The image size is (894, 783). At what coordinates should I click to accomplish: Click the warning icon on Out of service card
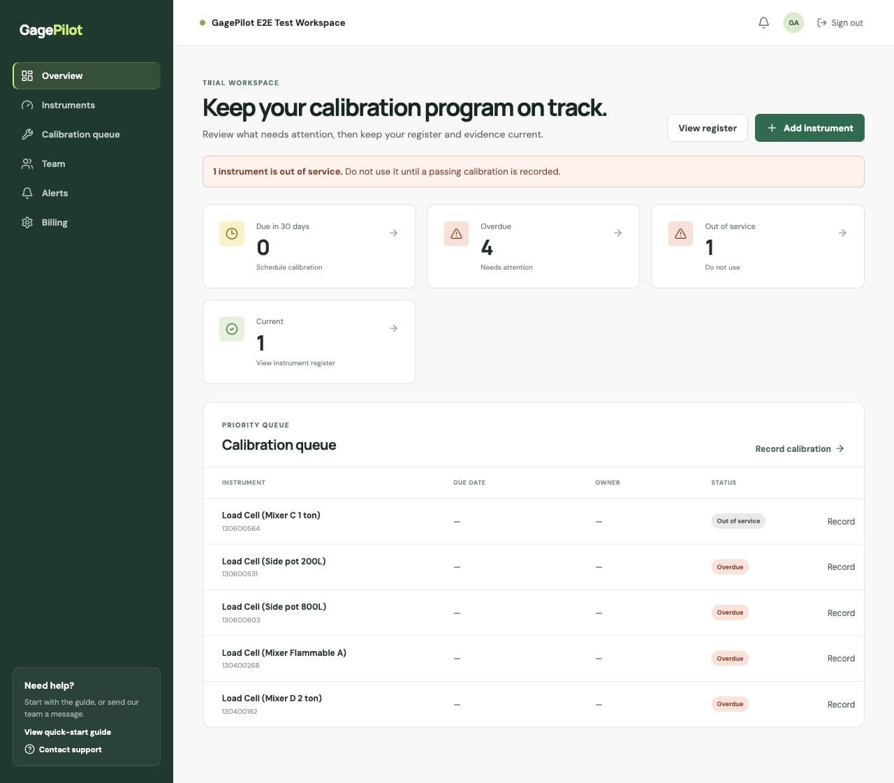click(680, 233)
